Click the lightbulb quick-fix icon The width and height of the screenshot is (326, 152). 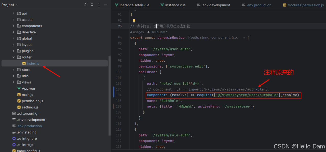click(134, 21)
